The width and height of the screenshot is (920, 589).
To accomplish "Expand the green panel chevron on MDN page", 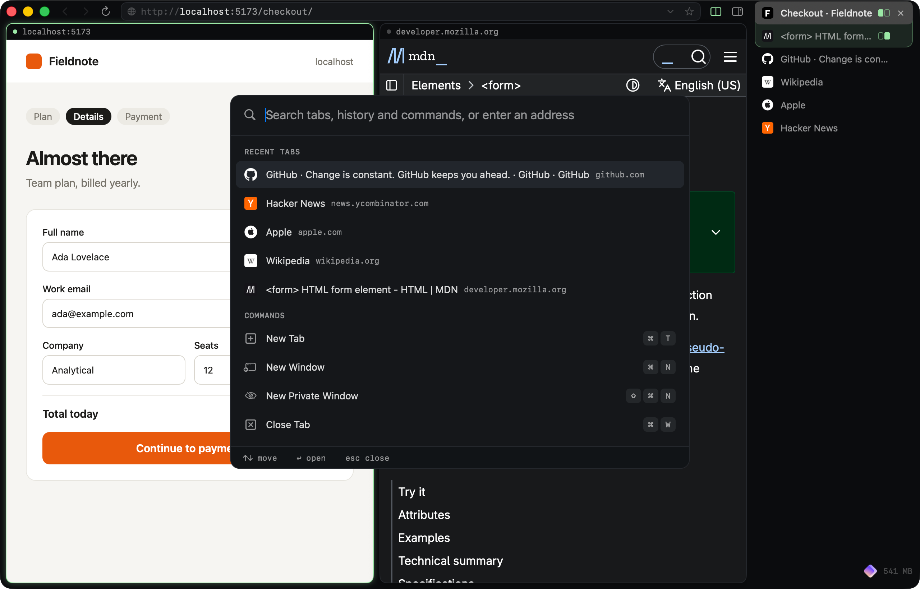I will point(715,232).
